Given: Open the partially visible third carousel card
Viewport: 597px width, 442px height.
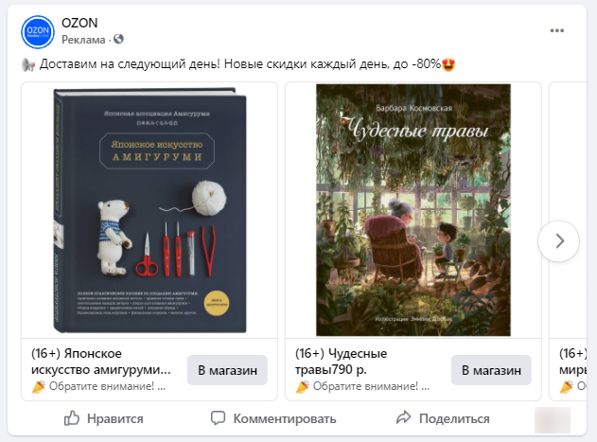Looking at the screenshot, I should click(568, 241).
